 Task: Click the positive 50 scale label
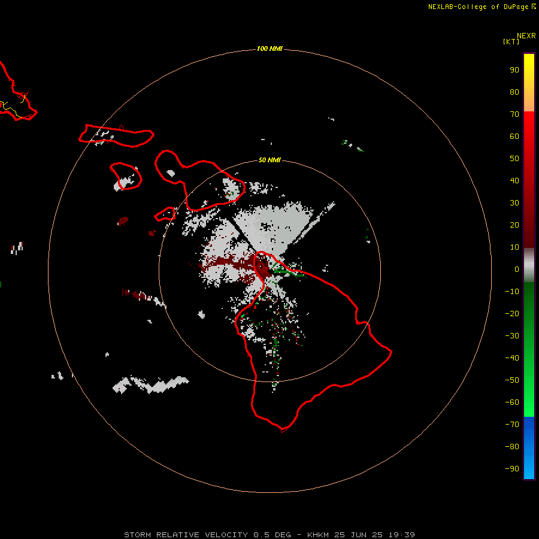514,159
